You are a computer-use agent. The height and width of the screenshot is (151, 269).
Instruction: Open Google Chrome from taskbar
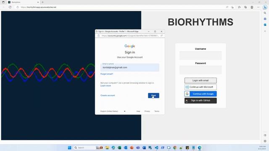tap(175, 148)
